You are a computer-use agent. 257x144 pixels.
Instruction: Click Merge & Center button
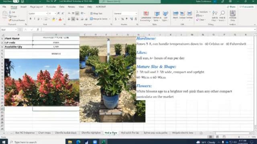99,19
